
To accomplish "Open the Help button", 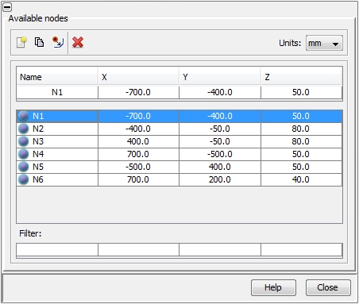I will pos(273,287).
